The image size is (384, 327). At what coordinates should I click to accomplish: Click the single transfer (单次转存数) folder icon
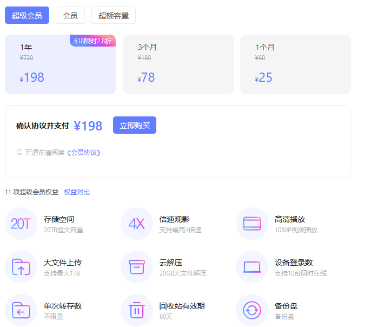tap(21, 310)
